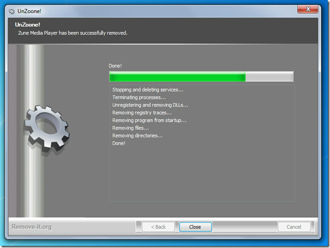This screenshot has width=330, height=248.
Task: Select 'Stopping and deleting services...' log line
Action: pyautogui.click(x=148, y=90)
